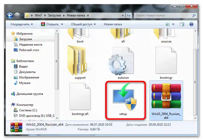Expand the Открыть dropdown arrow

pyautogui.click(x=62, y=24)
